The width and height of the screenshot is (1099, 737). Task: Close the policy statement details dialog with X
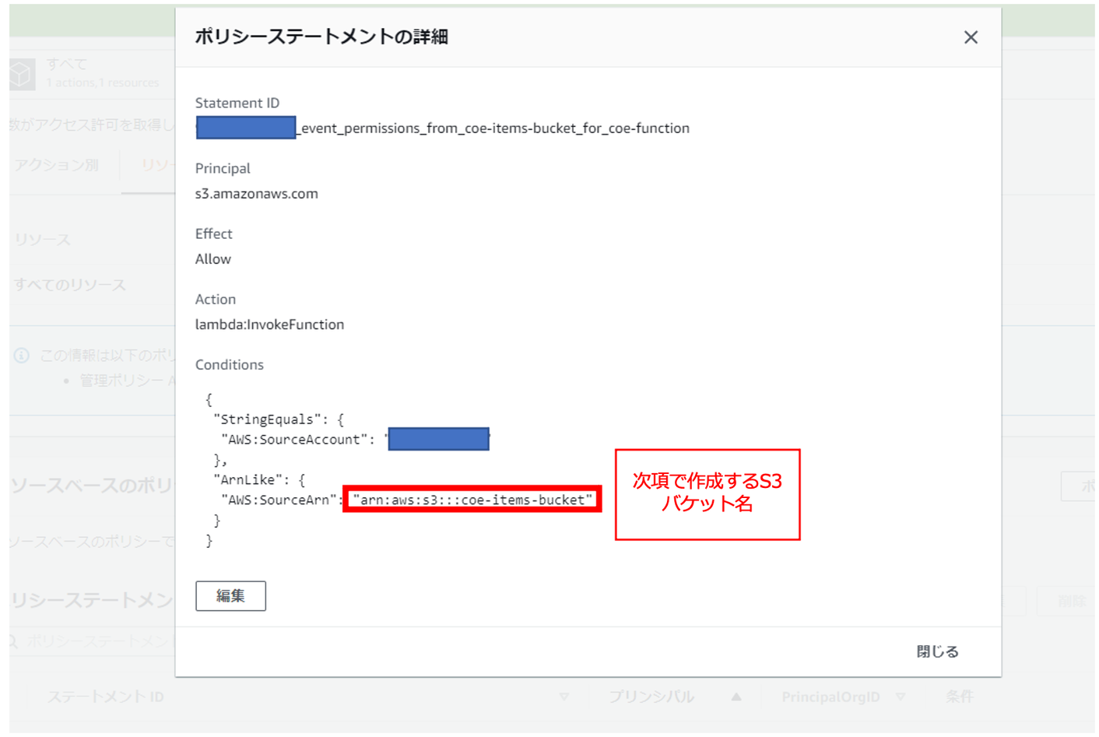[970, 37]
